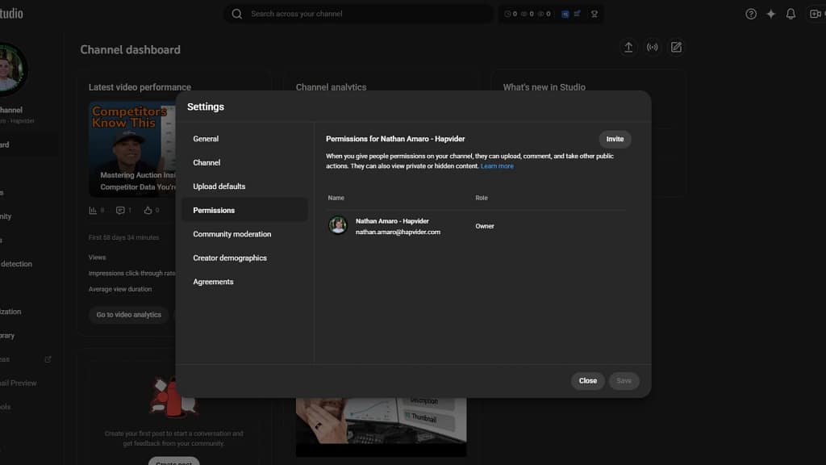Click the 'Owner' role text
Image resolution: width=826 pixels, height=465 pixels.
click(x=485, y=226)
